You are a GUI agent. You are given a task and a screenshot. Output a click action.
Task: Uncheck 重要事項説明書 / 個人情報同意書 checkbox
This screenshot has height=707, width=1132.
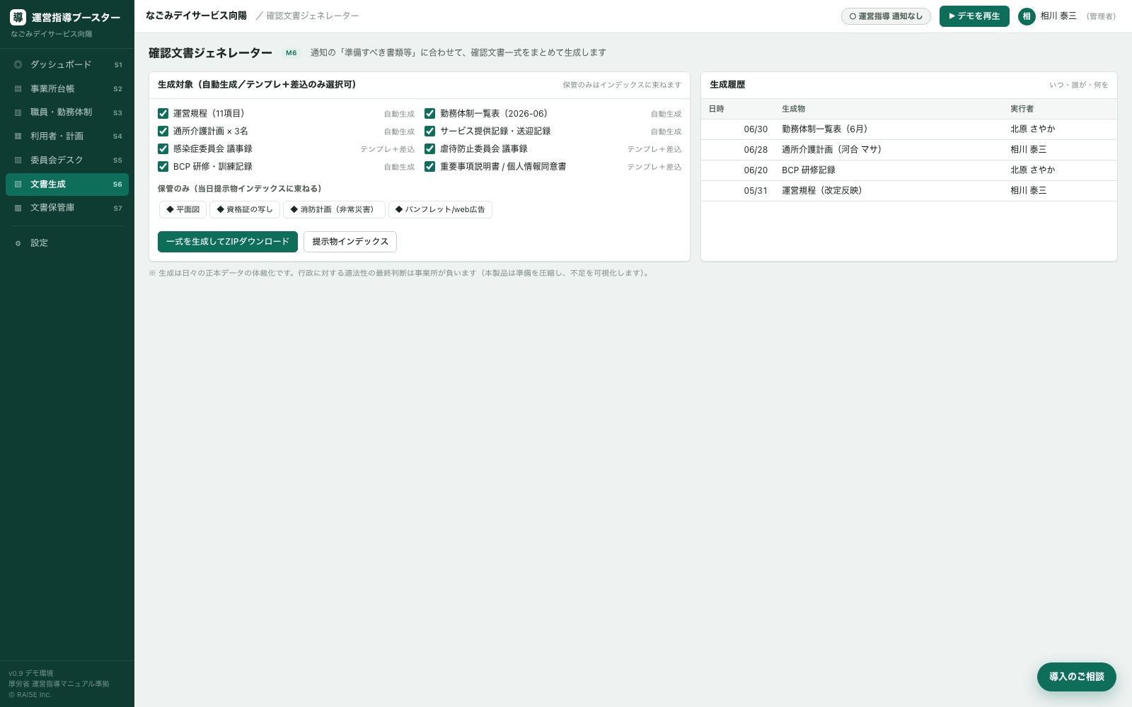429,166
